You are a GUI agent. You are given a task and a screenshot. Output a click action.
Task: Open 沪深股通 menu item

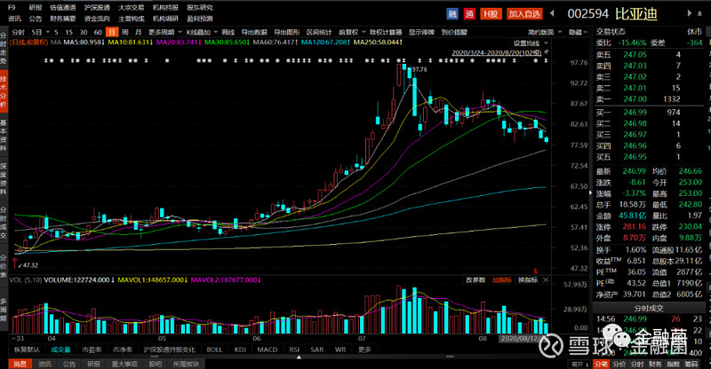pos(97,8)
